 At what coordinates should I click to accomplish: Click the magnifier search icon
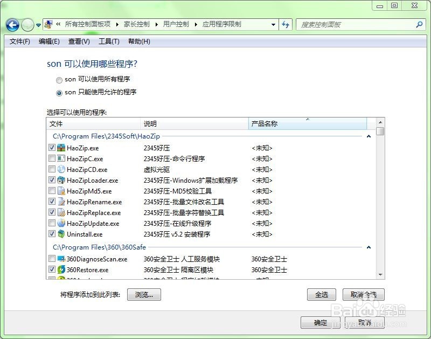point(419,25)
